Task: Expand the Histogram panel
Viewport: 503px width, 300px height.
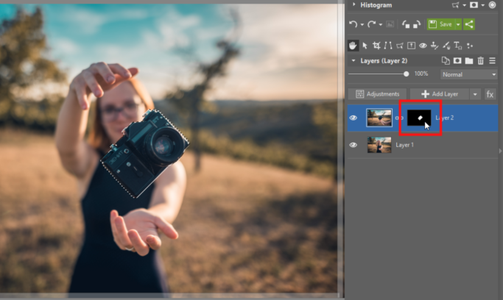Action: (353, 4)
